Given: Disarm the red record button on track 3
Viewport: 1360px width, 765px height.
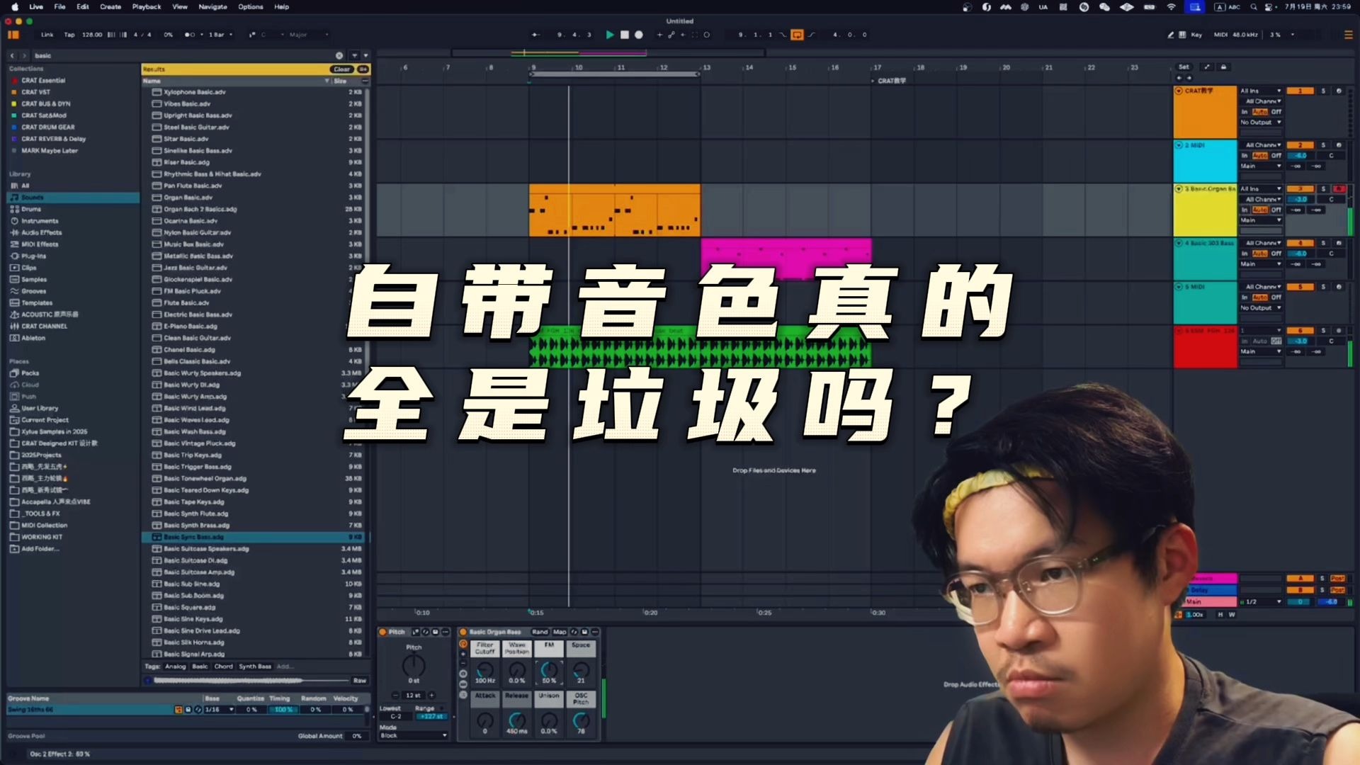Looking at the screenshot, I should [1339, 189].
